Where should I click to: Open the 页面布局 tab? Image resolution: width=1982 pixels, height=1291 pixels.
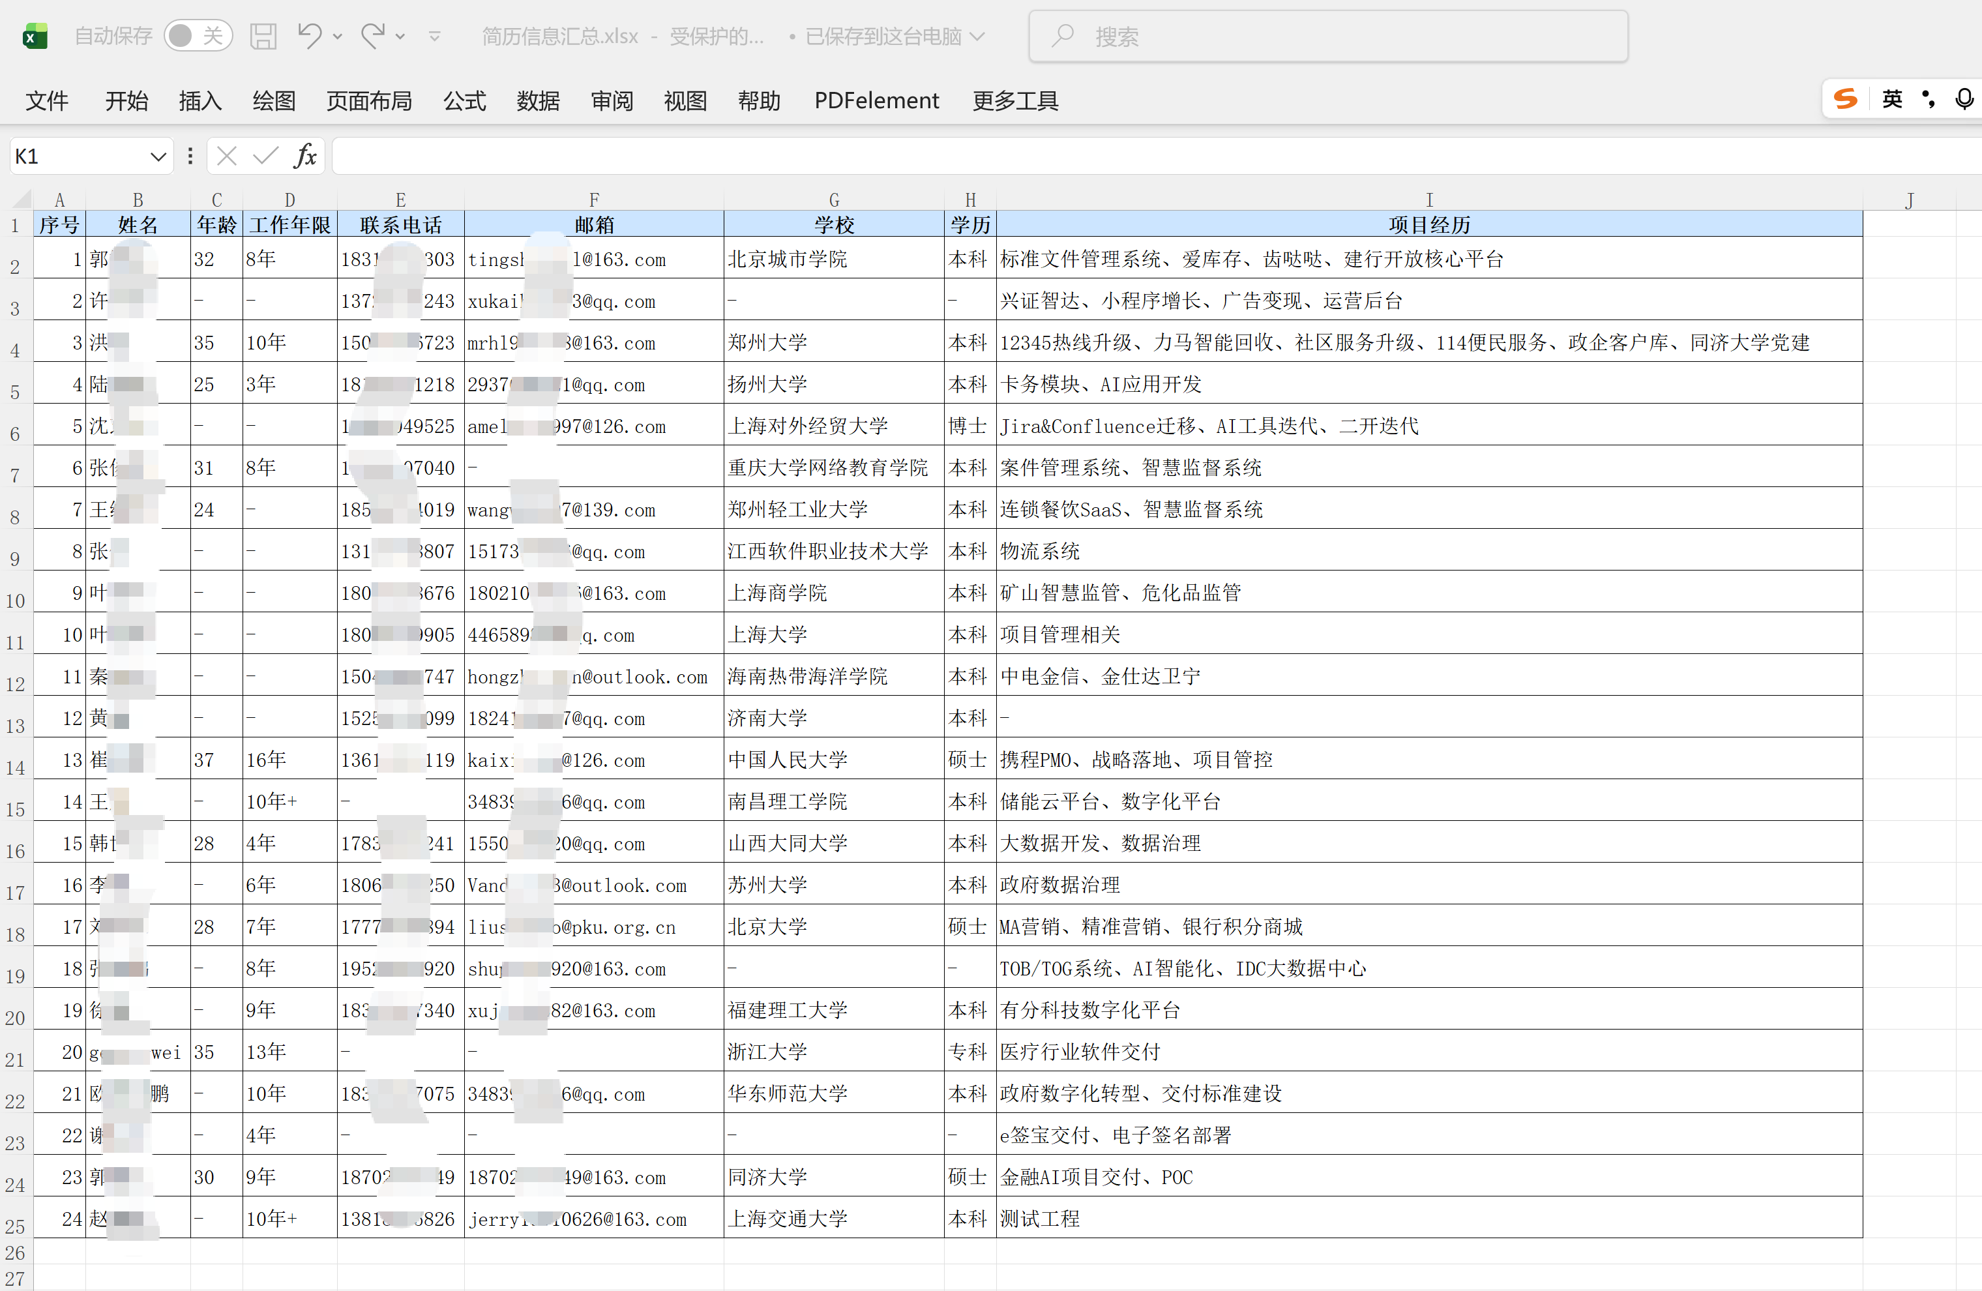point(369,101)
